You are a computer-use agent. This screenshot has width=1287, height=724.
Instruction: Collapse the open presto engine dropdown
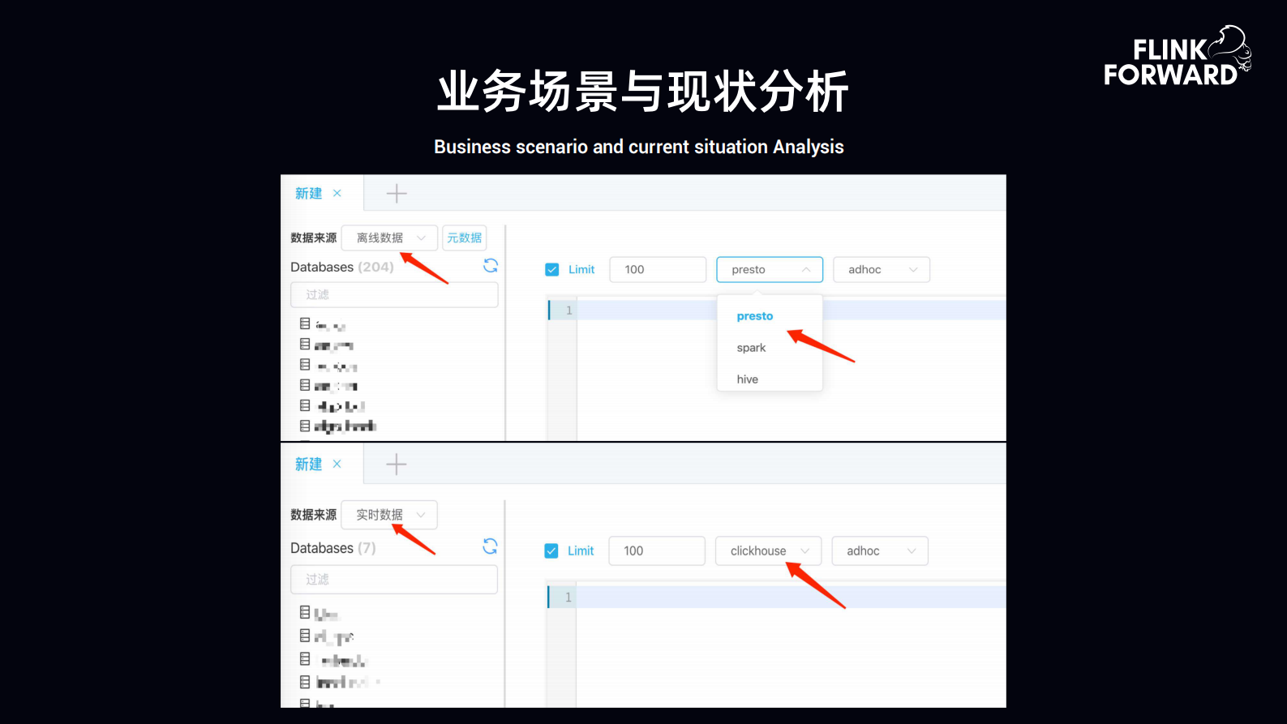click(x=770, y=270)
